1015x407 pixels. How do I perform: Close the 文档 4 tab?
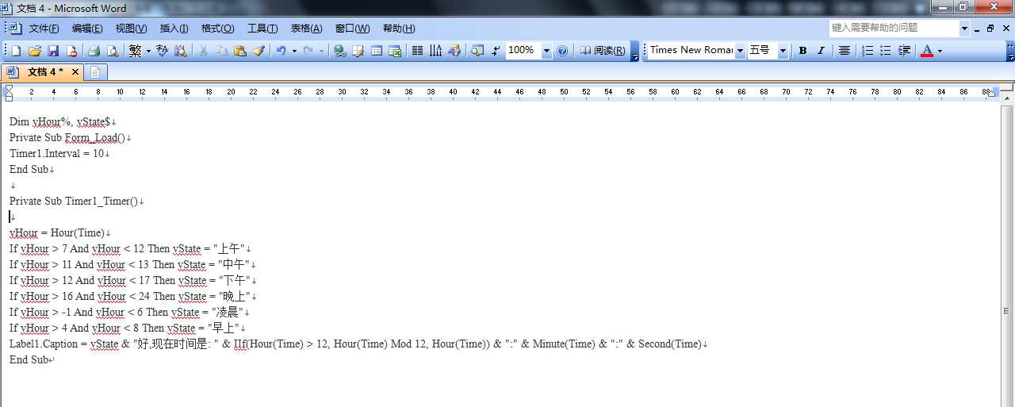pos(75,72)
